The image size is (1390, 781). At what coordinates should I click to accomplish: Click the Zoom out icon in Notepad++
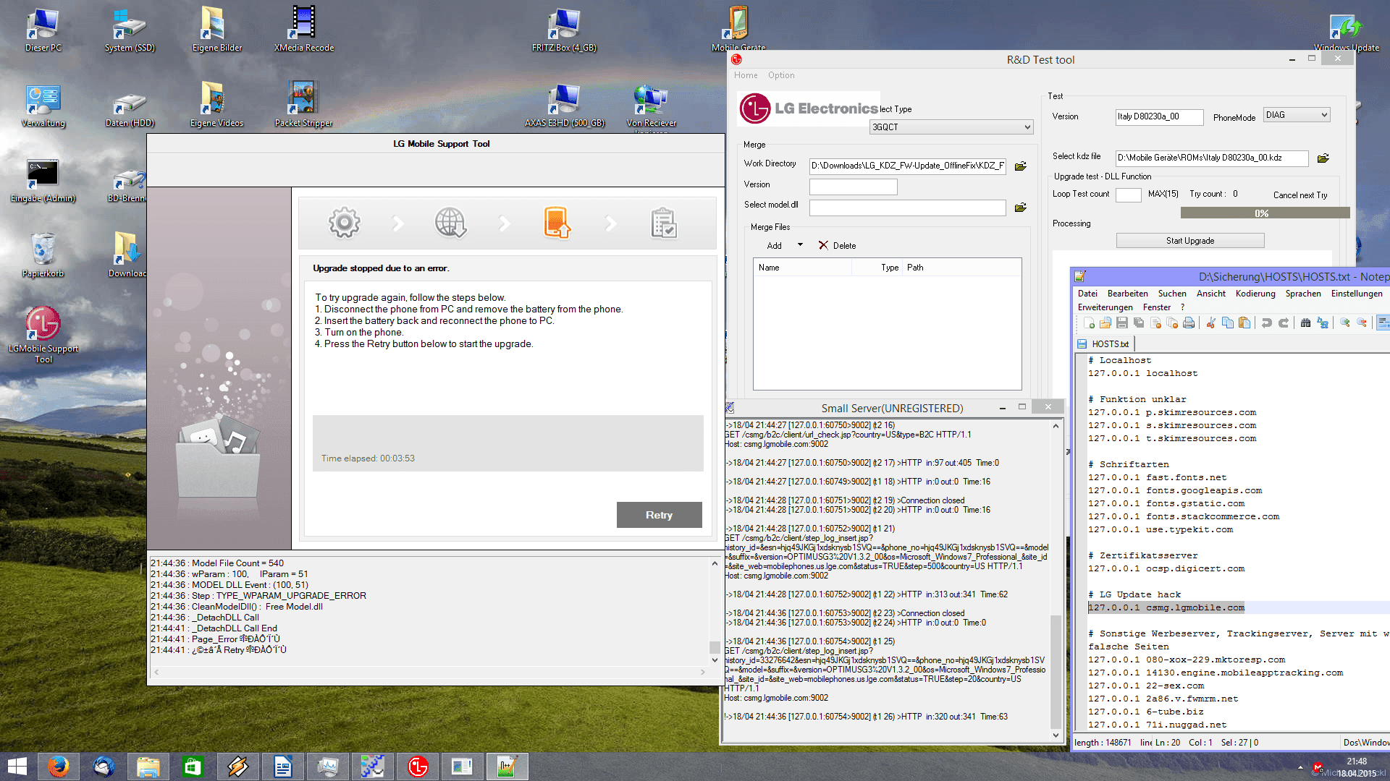1362,323
